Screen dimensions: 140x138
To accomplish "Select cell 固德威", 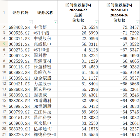I will coord(45,95).
